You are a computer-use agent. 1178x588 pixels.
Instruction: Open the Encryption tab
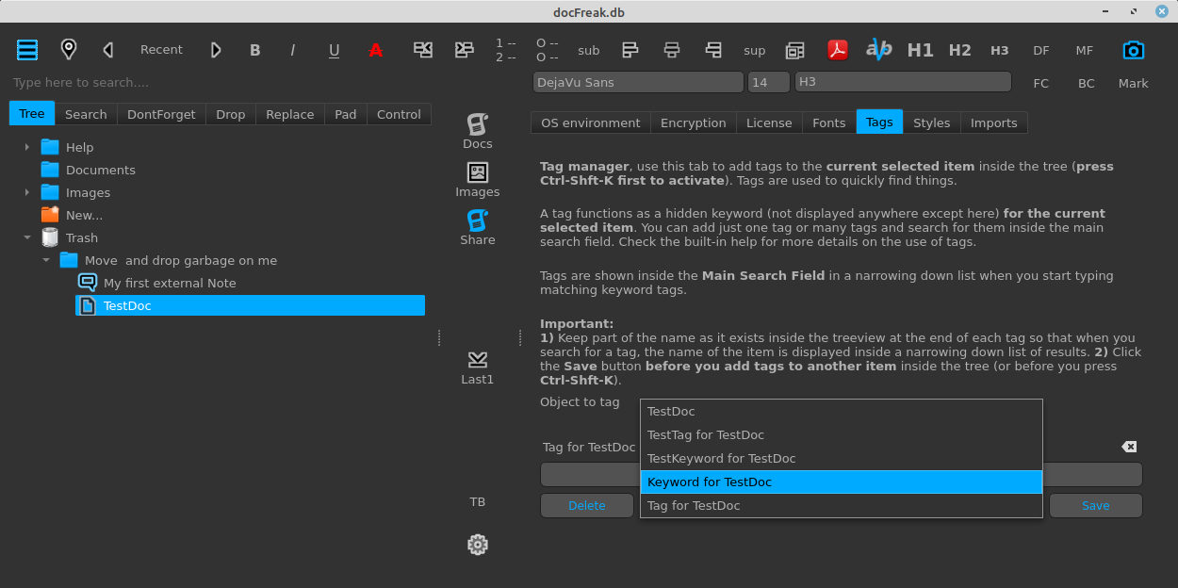694,122
